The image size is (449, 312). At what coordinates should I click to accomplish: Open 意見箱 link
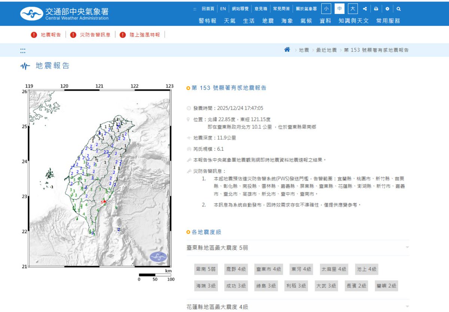tap(261, 9)
